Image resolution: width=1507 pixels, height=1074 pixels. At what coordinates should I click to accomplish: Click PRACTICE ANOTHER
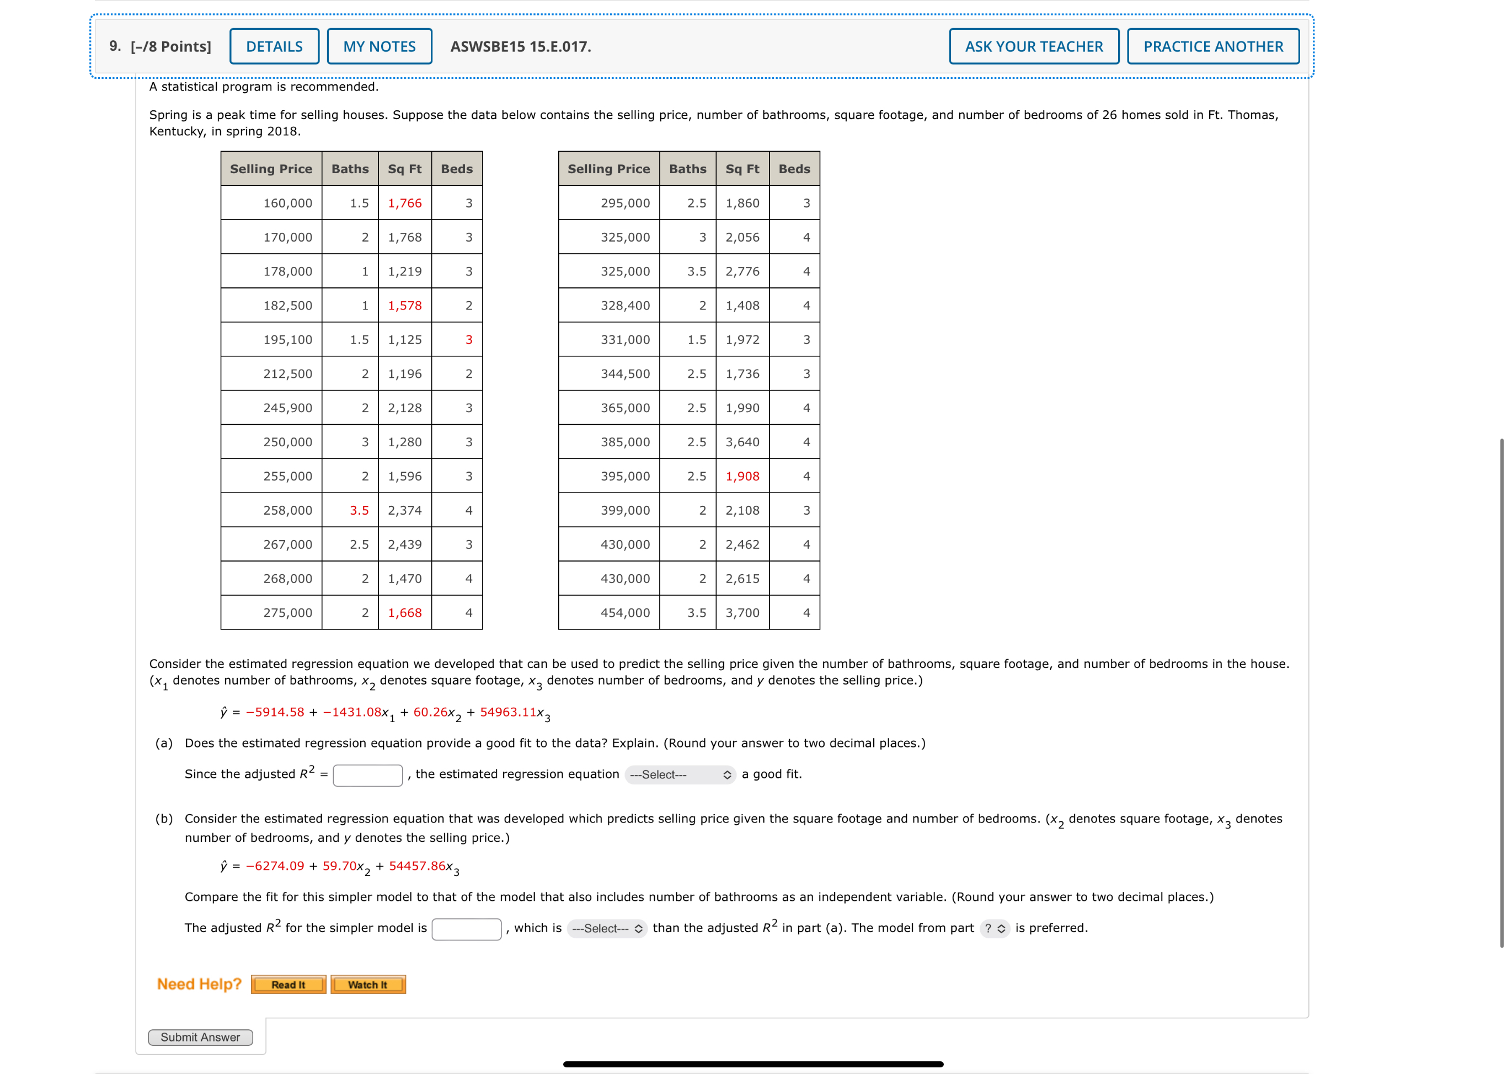[x=1214, y=46]
